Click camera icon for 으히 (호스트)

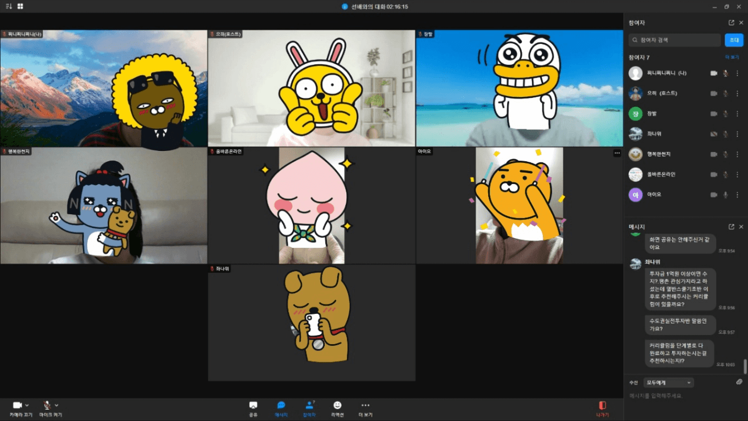[x=714, y=93]
